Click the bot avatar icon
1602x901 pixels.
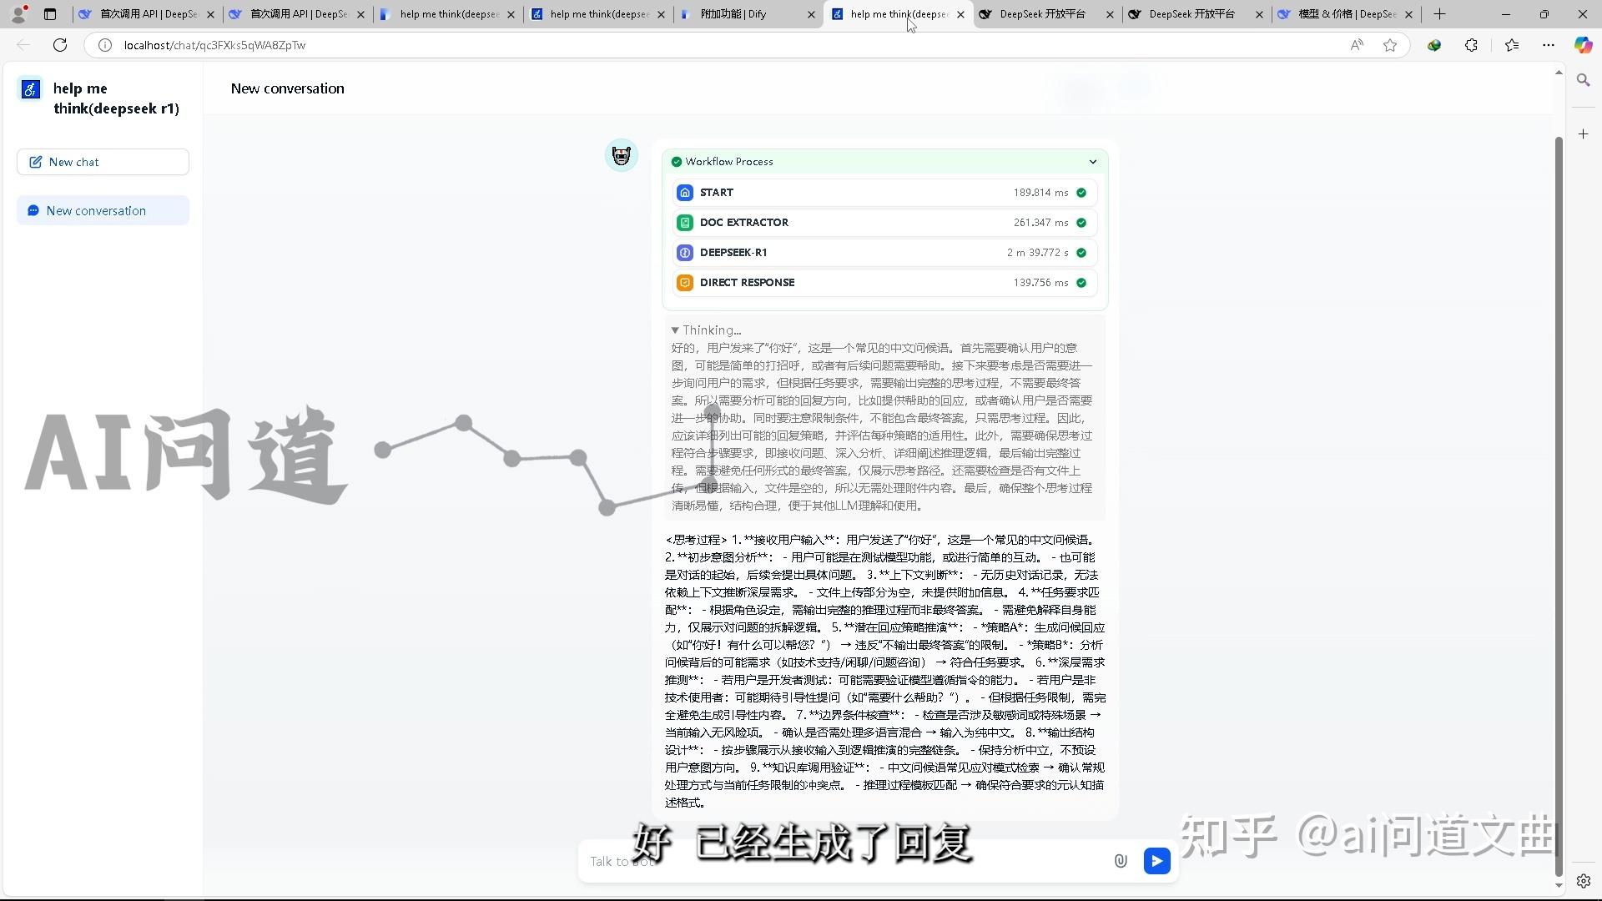coord(621,155)
